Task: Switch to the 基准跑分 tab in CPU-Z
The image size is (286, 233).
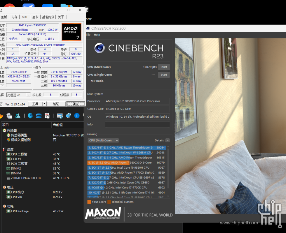Action: pos(48,17)
